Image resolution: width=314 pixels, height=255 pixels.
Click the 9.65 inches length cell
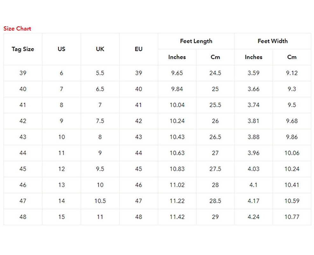pos(177,73)
